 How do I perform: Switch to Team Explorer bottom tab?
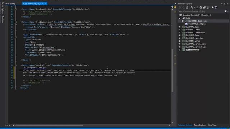(200, 125)
